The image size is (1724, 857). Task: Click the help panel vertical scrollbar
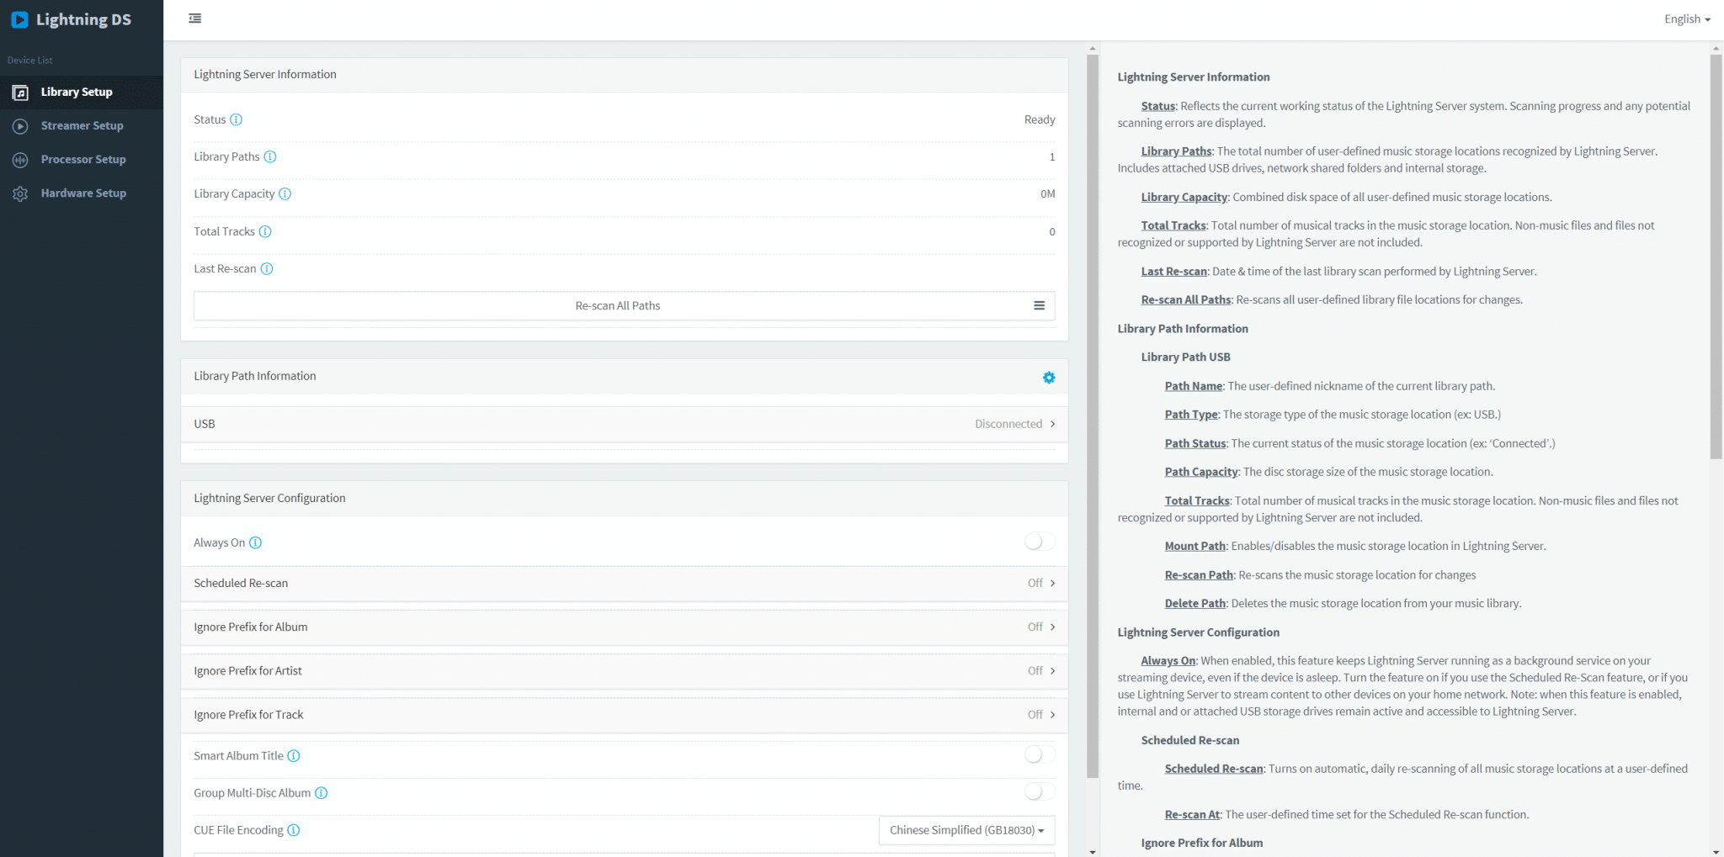[x=1716, y=257]
